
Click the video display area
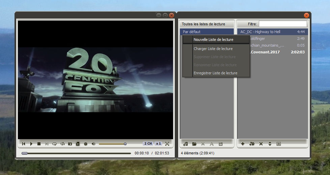[x=95, y=80]
